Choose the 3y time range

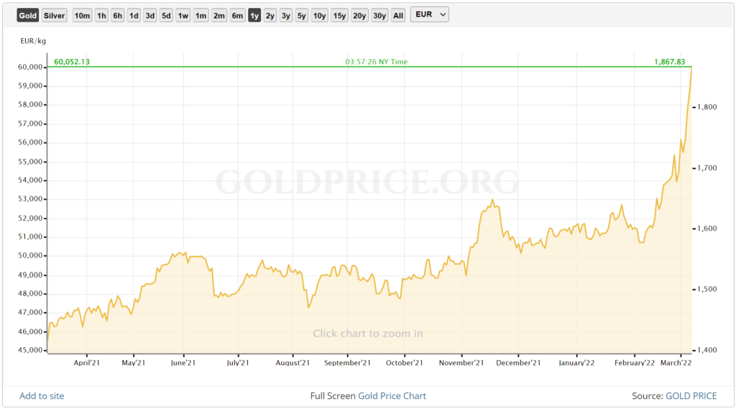pos(286,16)
